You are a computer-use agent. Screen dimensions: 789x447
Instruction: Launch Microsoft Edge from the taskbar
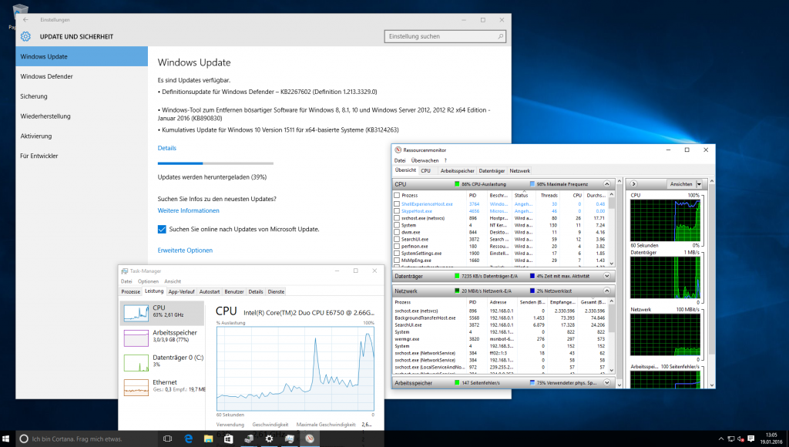pyautogui.click(x=188, y=439)
